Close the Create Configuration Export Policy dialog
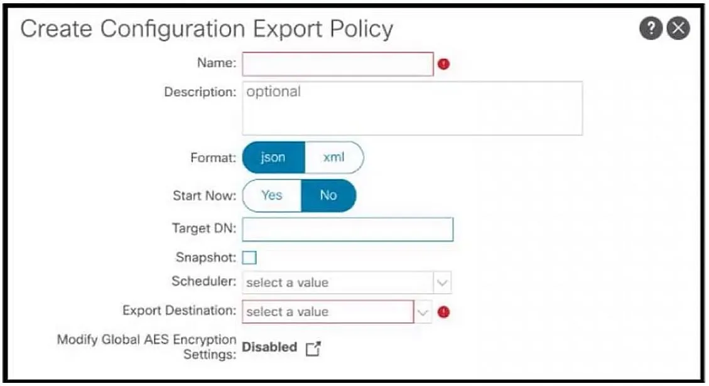The height and width of the screenshot is (386, 709). 678,28
